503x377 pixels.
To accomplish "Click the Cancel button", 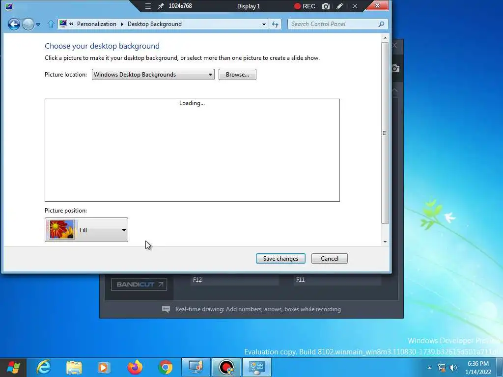I will [330, 258].
